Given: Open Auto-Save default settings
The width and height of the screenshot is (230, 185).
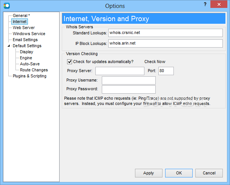Looking at the screenshot, I should [x=30, y=64].
